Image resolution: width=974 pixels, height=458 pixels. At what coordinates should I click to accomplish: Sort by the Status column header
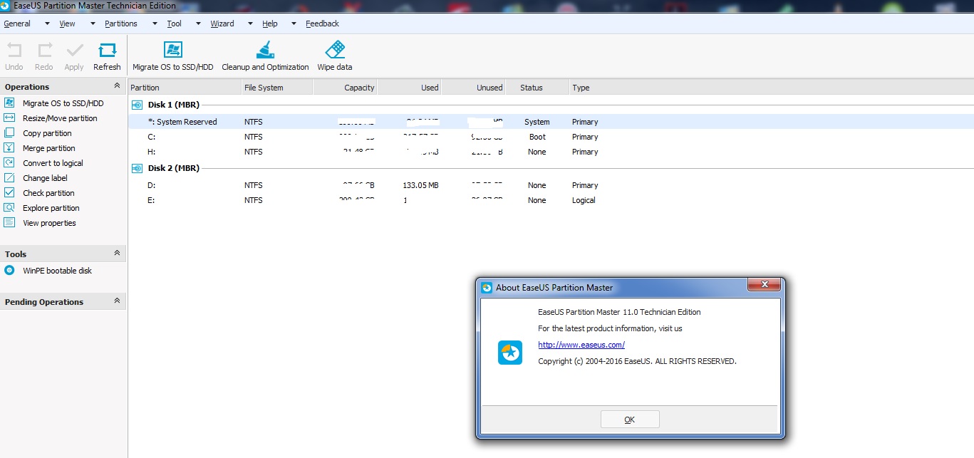click(537, 88)
